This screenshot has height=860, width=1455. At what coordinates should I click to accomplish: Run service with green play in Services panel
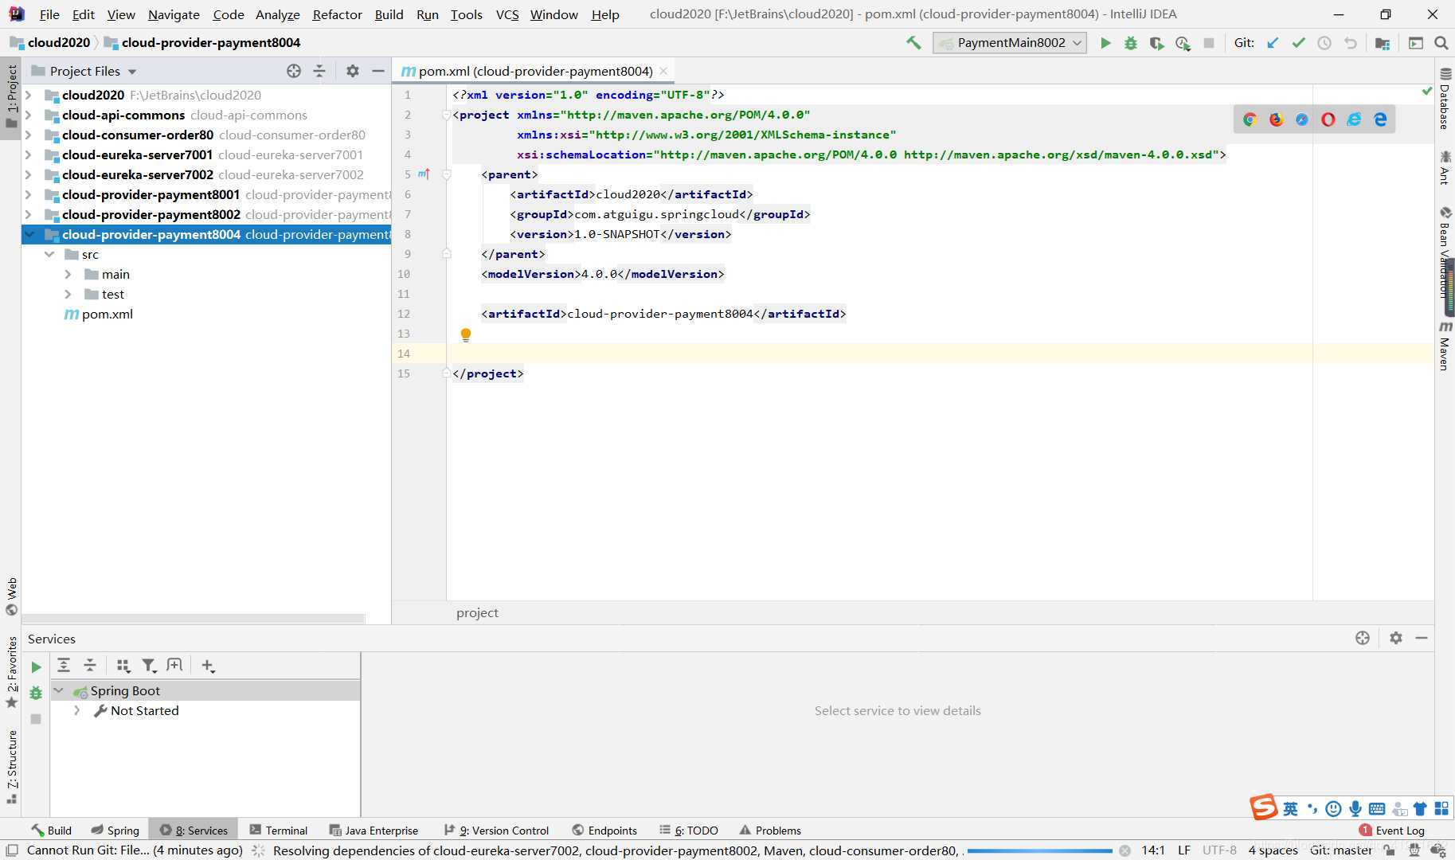click(x=36, y=667)
